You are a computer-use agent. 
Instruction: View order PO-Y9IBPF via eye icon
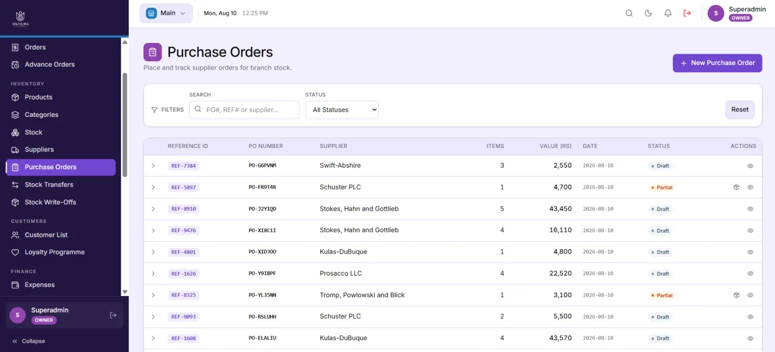tap(751, 273)
